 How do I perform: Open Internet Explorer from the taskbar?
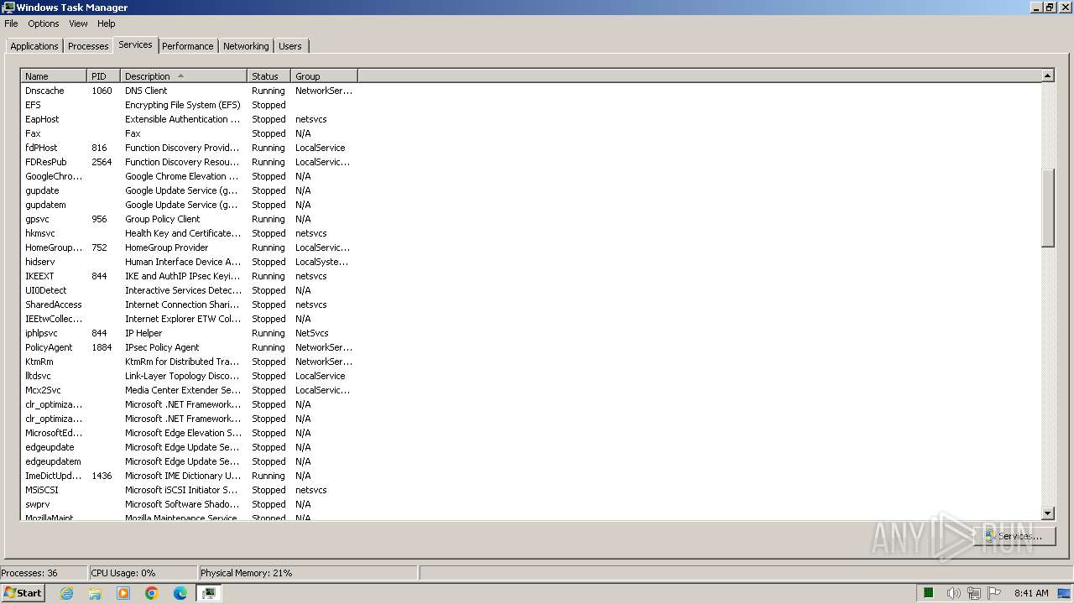[x=66, y=593]
